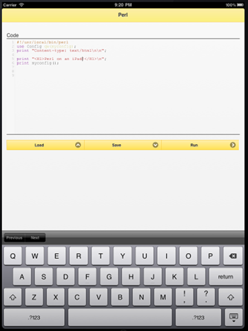The height and width of the screenshot is (331, 248).
Task: Tap the V key
Action: tap(99, 297)
